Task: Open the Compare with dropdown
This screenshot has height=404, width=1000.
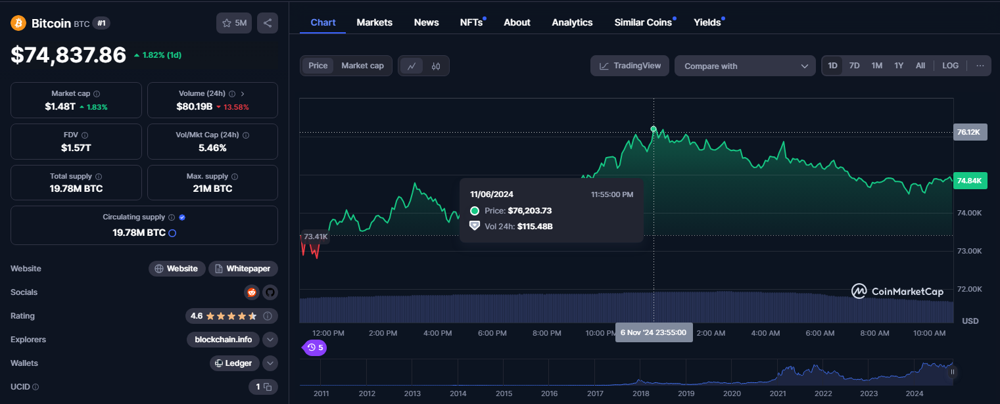Action: pos(745,66)
